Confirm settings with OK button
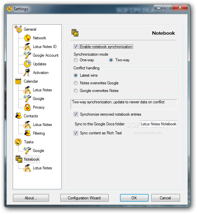 pyautogui.click(x=134, y=198)
